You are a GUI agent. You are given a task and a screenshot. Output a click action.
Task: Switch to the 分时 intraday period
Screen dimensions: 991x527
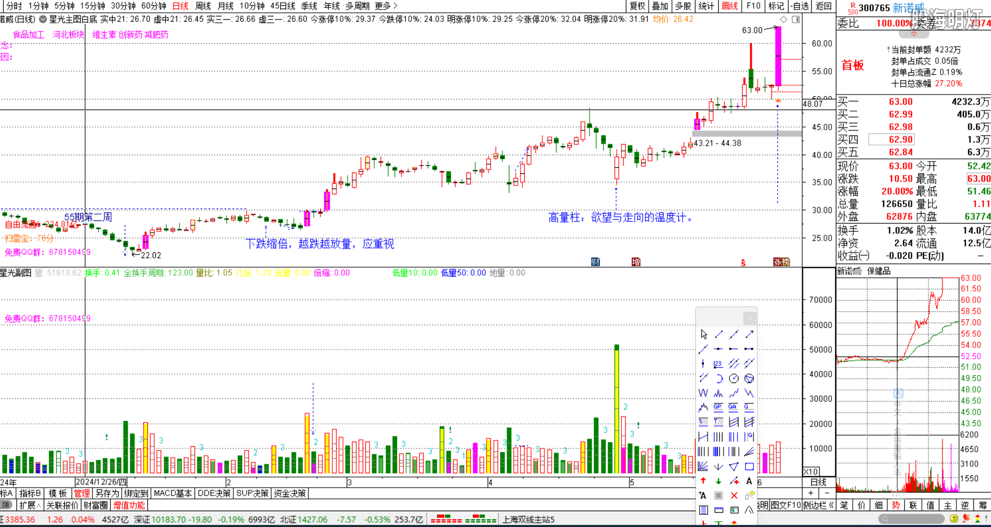14,6
